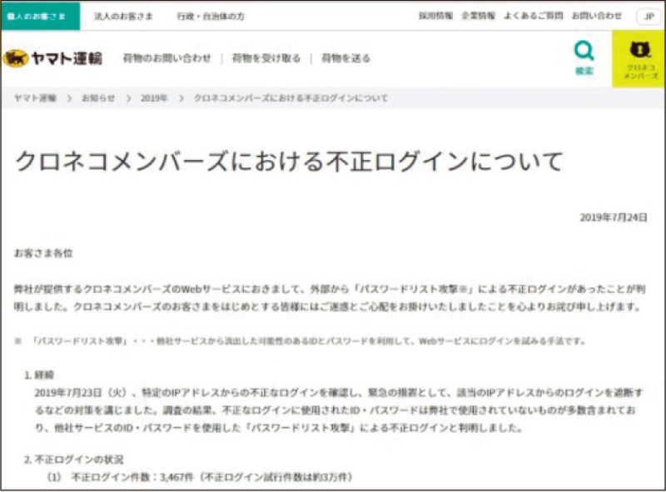The image size is (666, 492).
Task: Open the お問い合わせ link in top bar
Action: pyautogui.click(x=598, y=16)
